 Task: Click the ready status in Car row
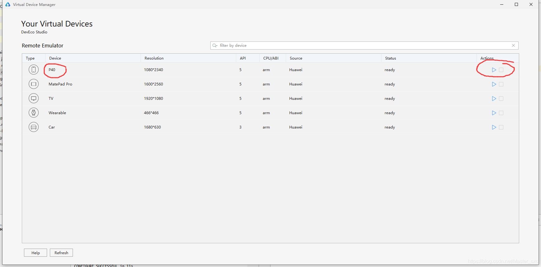tap(390, 127)
